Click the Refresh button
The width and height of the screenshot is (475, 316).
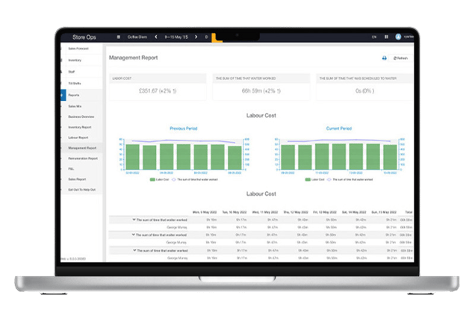[x=401, y=58]
